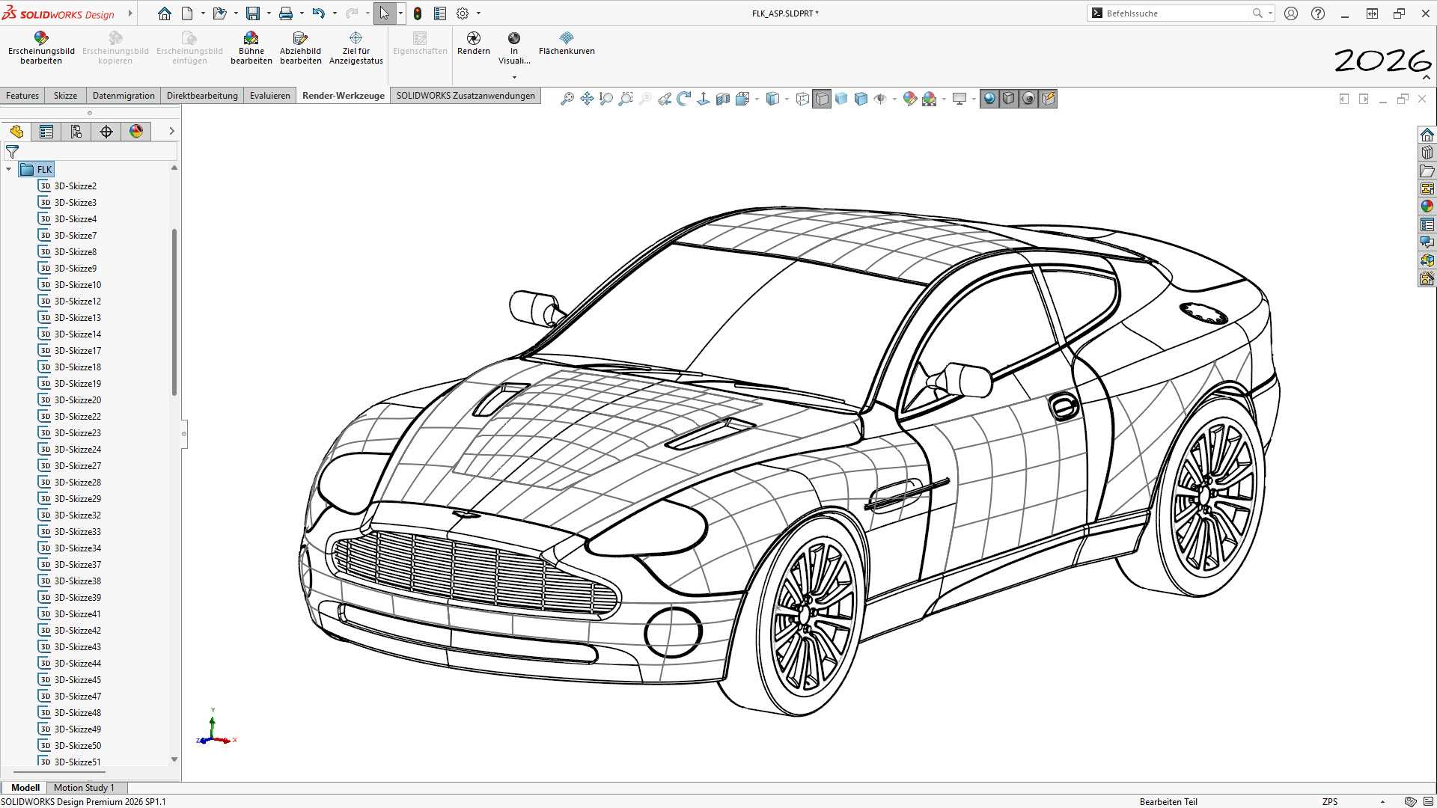Image resolution: width=1437 pixels, height=808 pixels.
Task: Toggle perspective view cube button
Action: point(1009,99)
